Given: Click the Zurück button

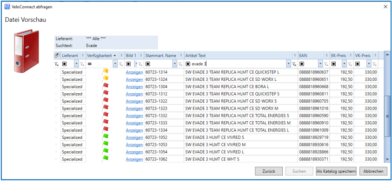Looking at the screenshot, I should [269, 171].
